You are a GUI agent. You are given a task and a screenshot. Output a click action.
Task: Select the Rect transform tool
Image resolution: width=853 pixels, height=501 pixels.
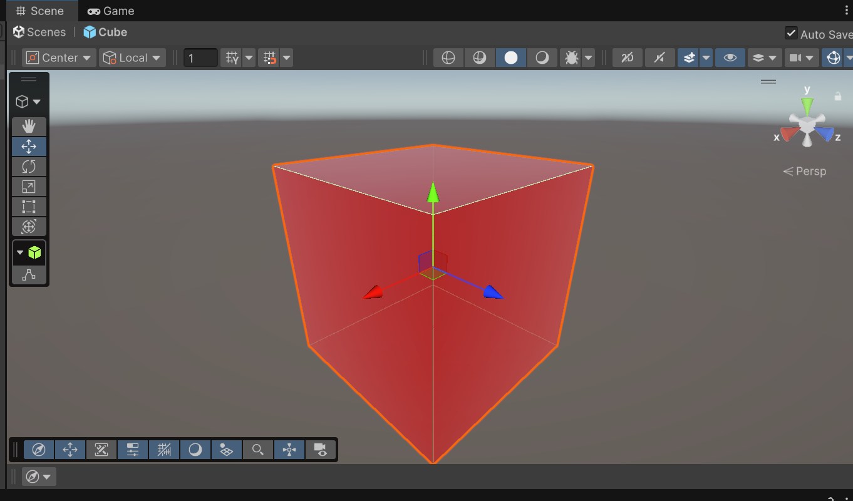coord(29,207)
